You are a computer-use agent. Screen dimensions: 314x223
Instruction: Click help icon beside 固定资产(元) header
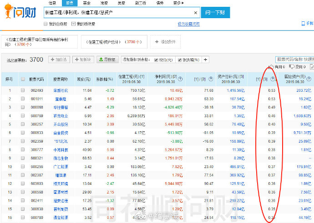click(309, 79)
